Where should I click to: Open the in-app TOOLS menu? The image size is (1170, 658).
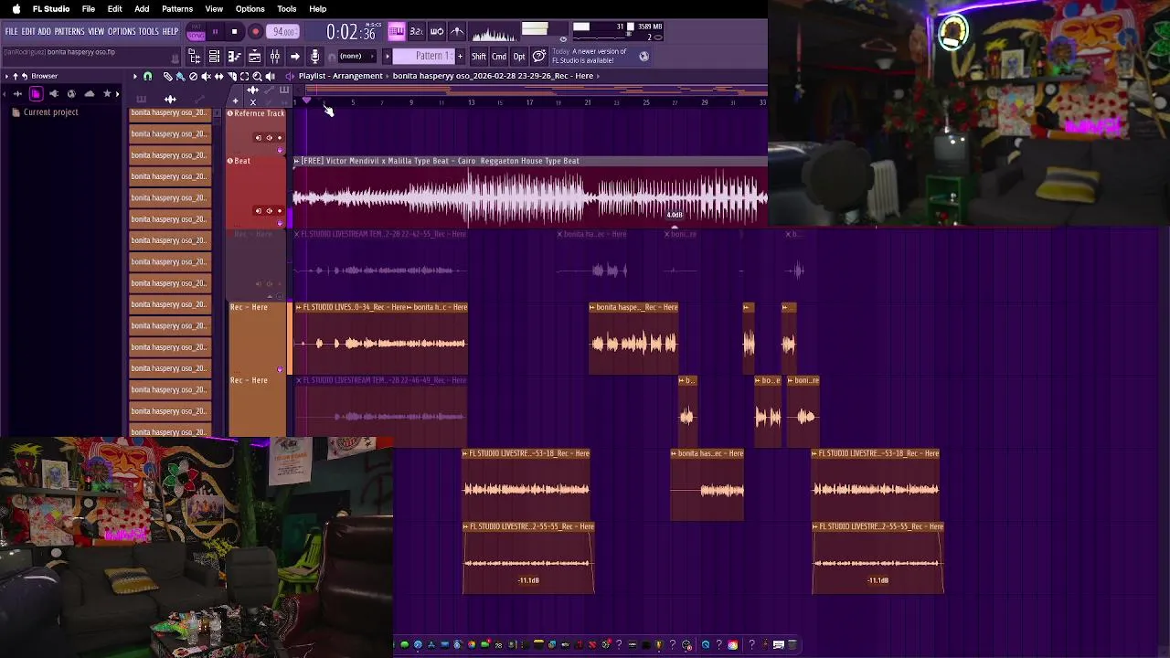point(149,31)
